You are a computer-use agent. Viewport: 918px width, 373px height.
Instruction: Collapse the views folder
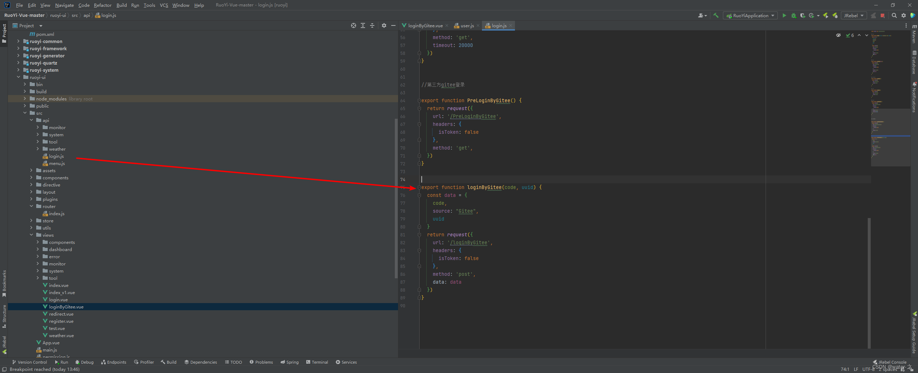coord(31,235)
